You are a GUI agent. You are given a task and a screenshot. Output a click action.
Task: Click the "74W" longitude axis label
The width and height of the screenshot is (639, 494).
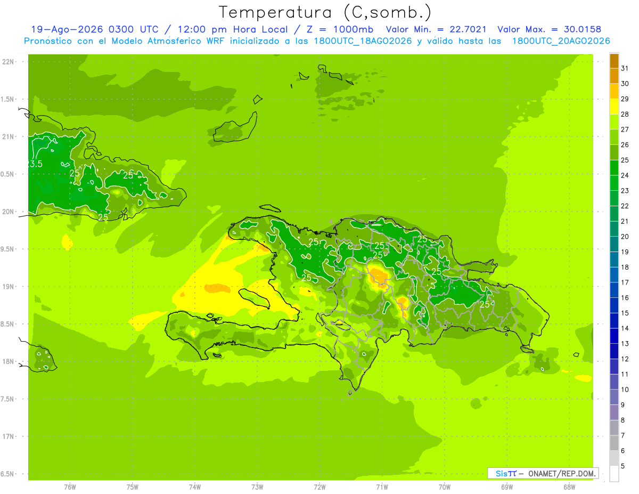tap(195, 487)
